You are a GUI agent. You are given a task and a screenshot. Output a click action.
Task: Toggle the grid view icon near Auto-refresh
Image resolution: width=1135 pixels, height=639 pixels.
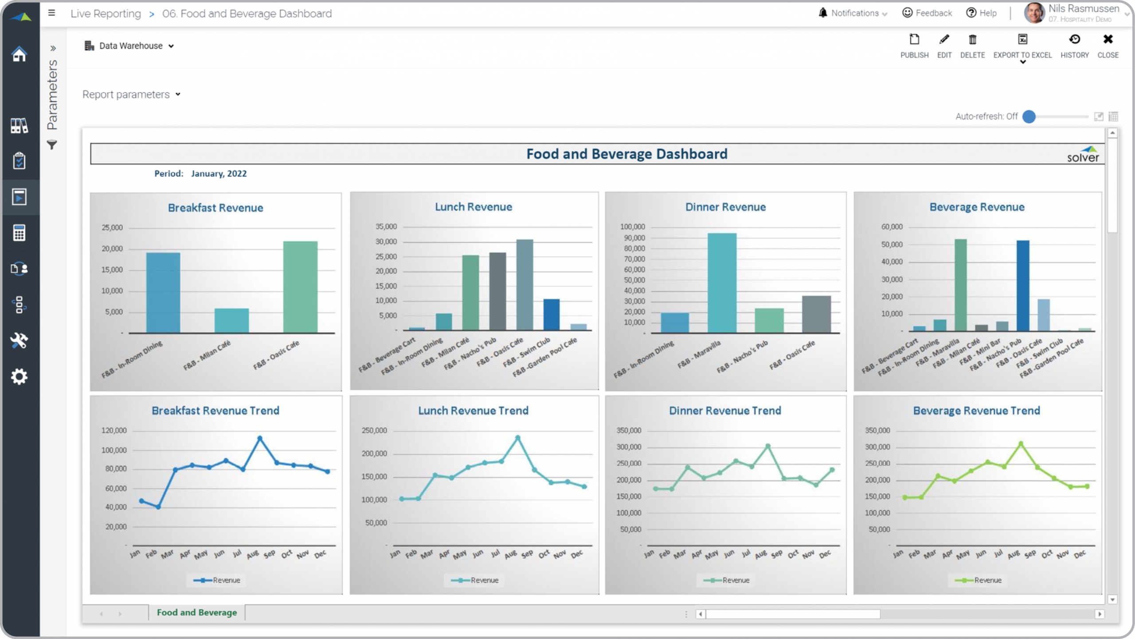point(1113,117)
